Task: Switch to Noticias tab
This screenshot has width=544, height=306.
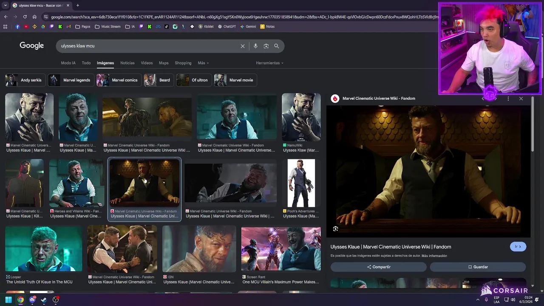Action: tap(127, 63)
